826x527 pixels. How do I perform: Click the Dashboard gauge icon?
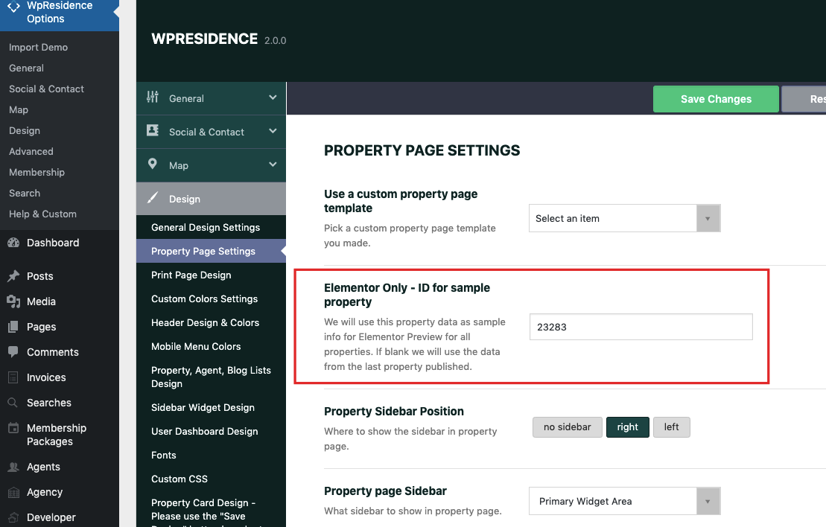point(13,243)
